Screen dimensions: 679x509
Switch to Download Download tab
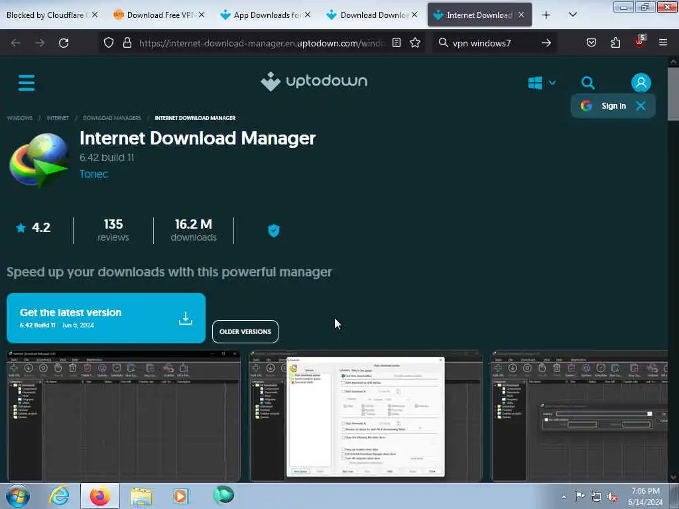click(368, 15)
